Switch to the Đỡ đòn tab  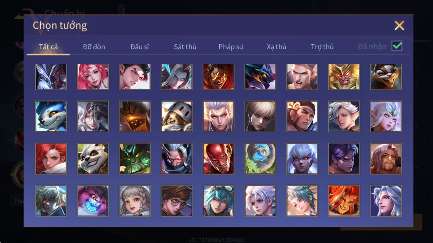(x=94, y=47)
